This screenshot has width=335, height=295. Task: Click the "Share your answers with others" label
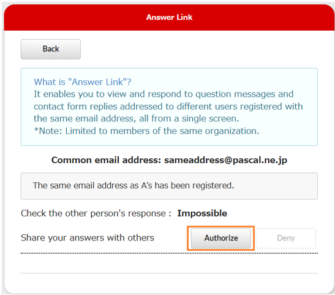pos(88,238)
